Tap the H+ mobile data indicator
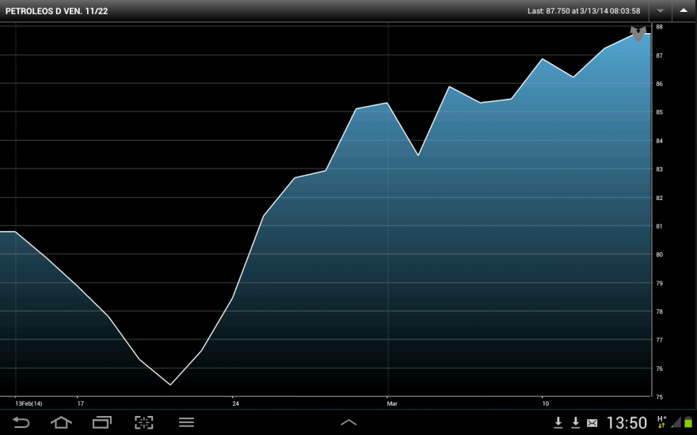The width and height of the screenshot is (697, 435). click(661, 422)
